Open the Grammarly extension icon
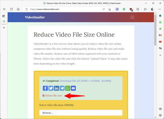The height and width of the screenshot is (119, 164). [124, 9]
